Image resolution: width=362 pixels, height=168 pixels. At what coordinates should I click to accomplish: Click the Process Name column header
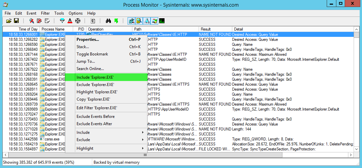(56, 29)
